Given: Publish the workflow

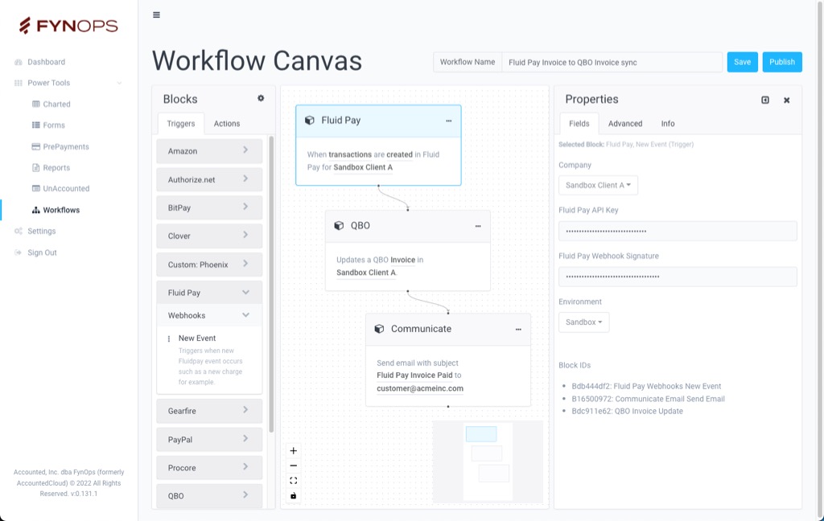Looking at the screenshot, I should (782, 62).
